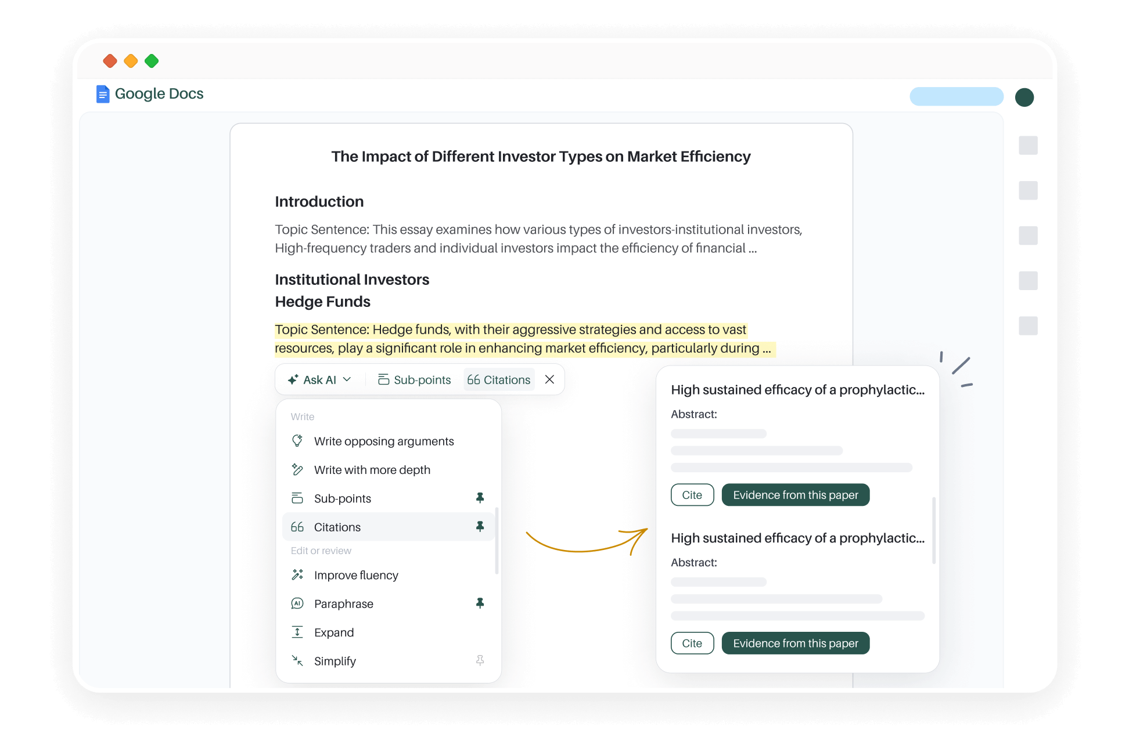Click the Improve fluency icon

click(297, 575)
